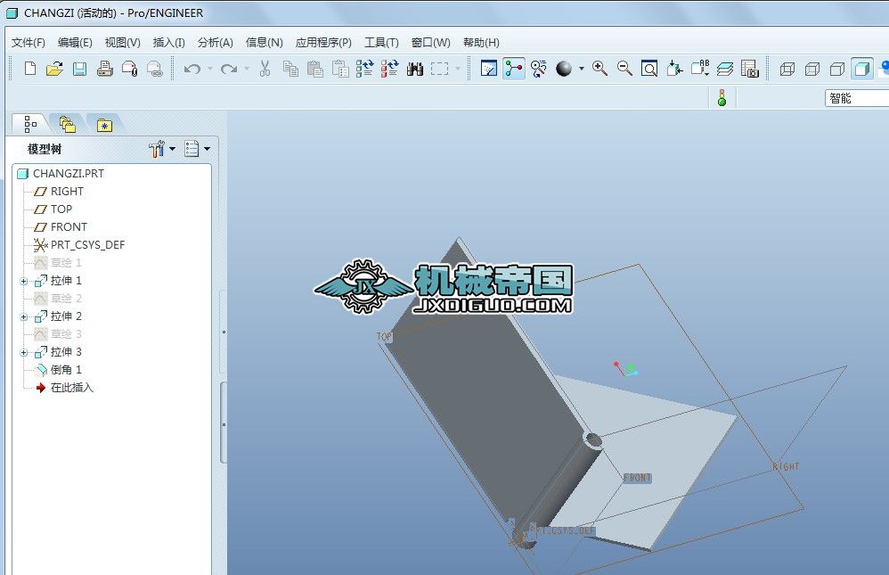
Task: Select the FRONT datum plane in tree
Action: click(x=69, y=227)
